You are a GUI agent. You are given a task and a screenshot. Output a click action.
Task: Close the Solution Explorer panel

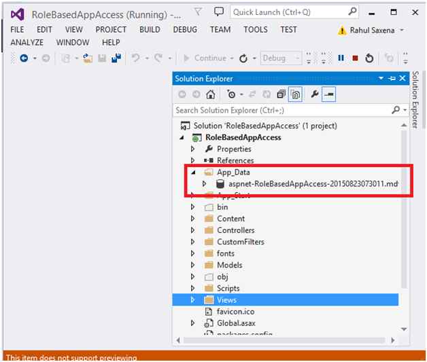point(403,78)
